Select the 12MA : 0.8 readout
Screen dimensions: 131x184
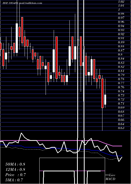point(15,170)
